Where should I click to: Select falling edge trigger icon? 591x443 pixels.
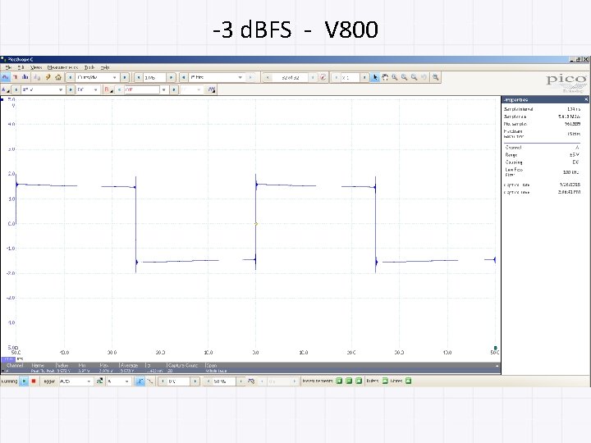coord(149,381)
